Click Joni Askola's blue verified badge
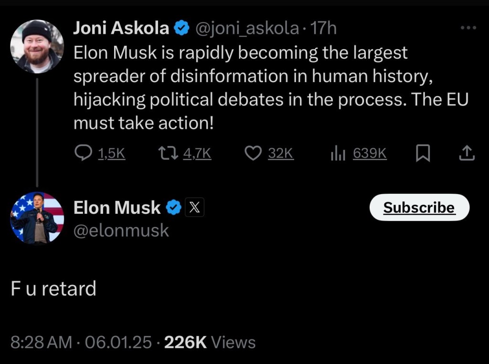 pos(181,29)
